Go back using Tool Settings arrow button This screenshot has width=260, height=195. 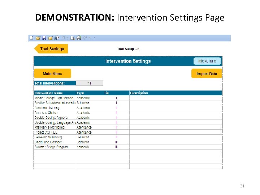click(51, 49)
